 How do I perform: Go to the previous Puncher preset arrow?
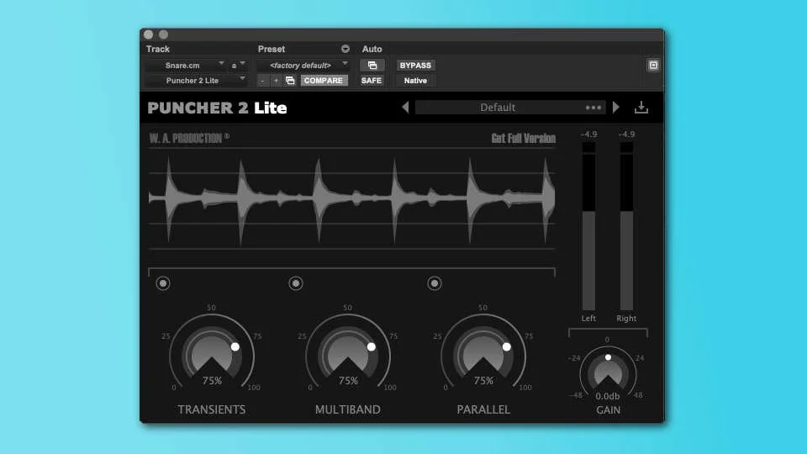click(405, 107)
